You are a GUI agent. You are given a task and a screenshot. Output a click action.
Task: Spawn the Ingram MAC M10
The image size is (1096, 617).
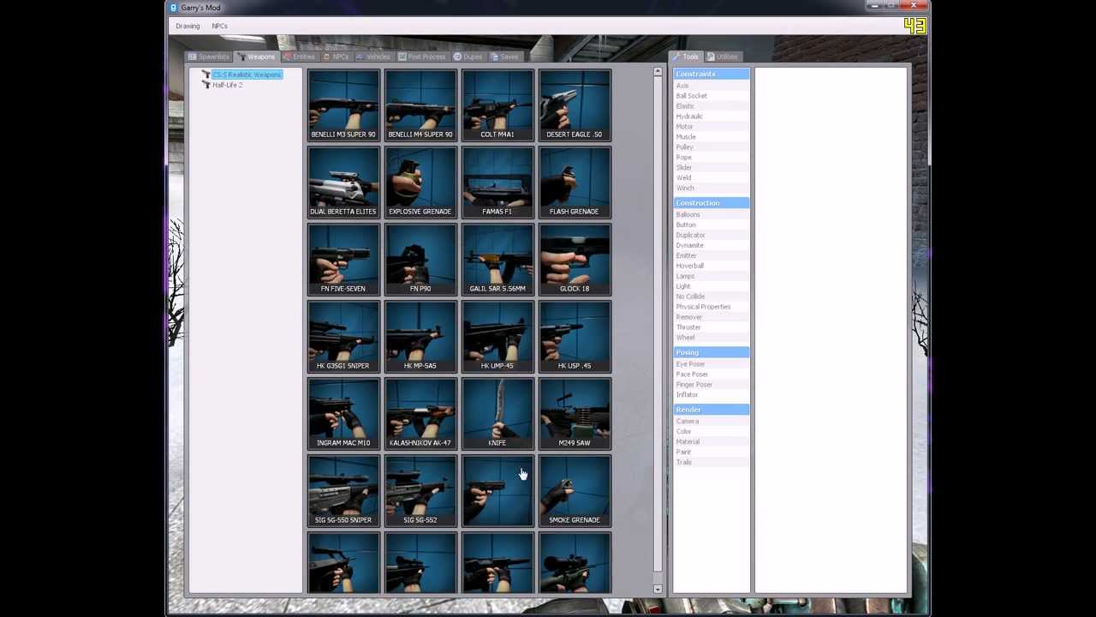(343, 413)
